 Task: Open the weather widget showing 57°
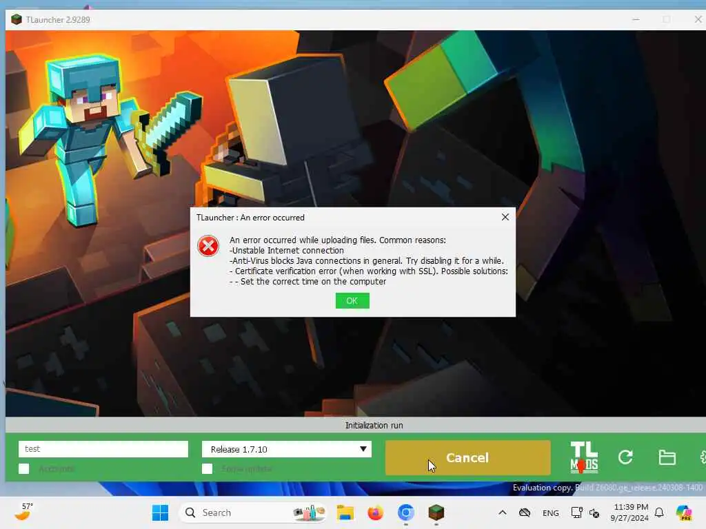23,512
